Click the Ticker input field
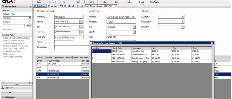The image size is (232, 99). point(64,42)
